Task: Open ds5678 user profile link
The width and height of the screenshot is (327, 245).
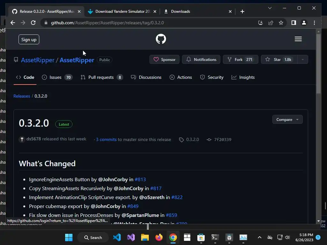Action: click(34, 139)
